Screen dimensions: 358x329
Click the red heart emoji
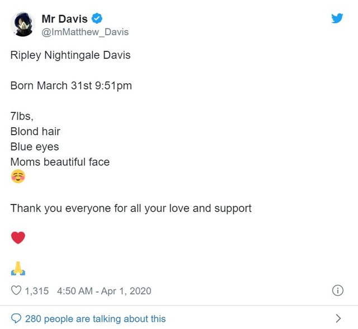(18, 238)
